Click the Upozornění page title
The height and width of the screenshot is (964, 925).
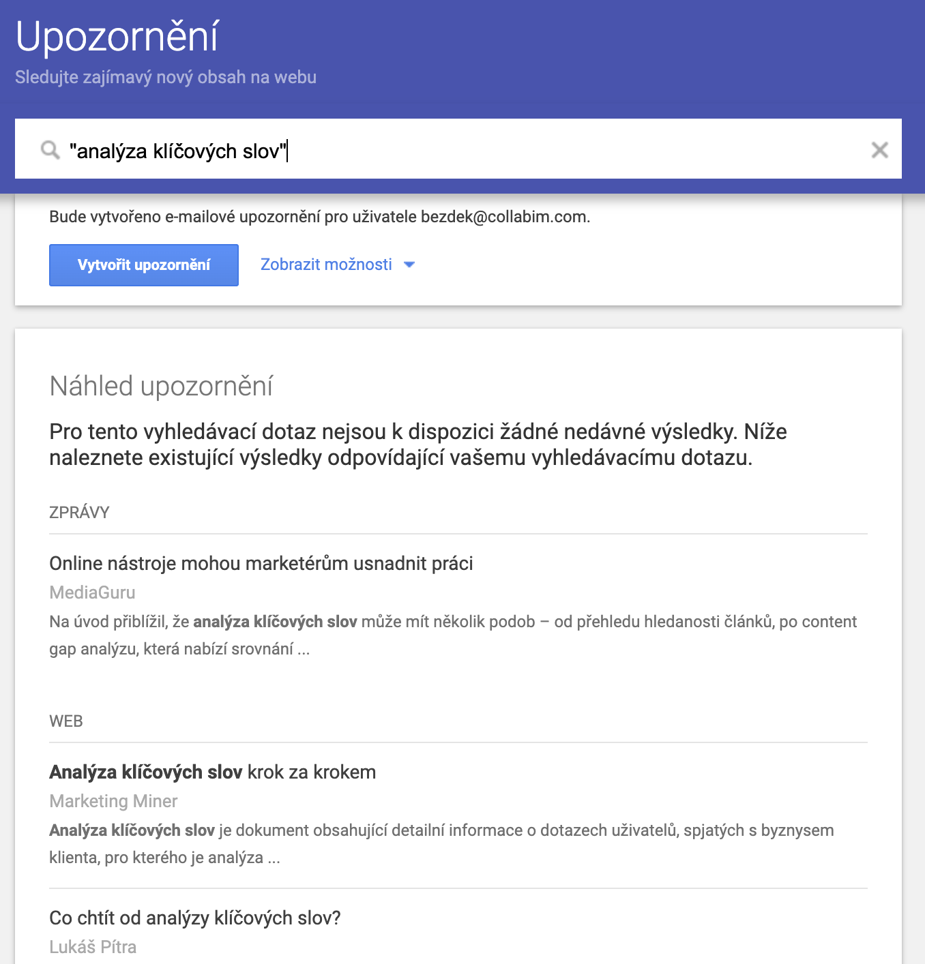[117, 36]
